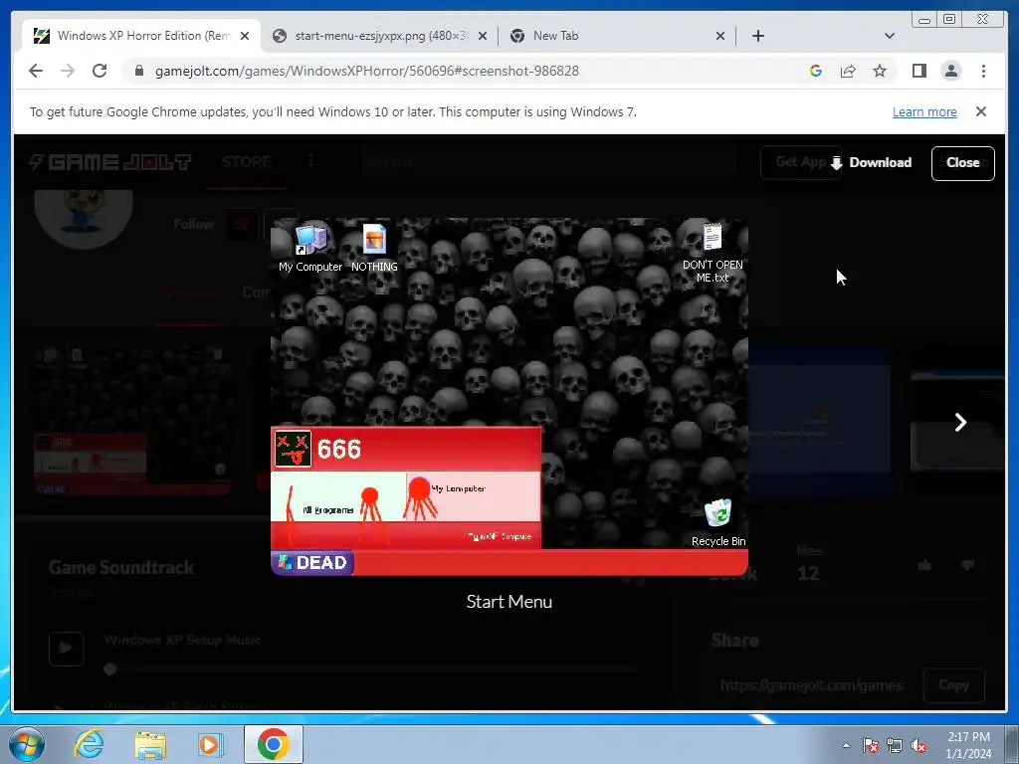The width and height of the screenshot is (1019, 764).
Task: Open the Learn more link
Action: (x=924, y=111)
